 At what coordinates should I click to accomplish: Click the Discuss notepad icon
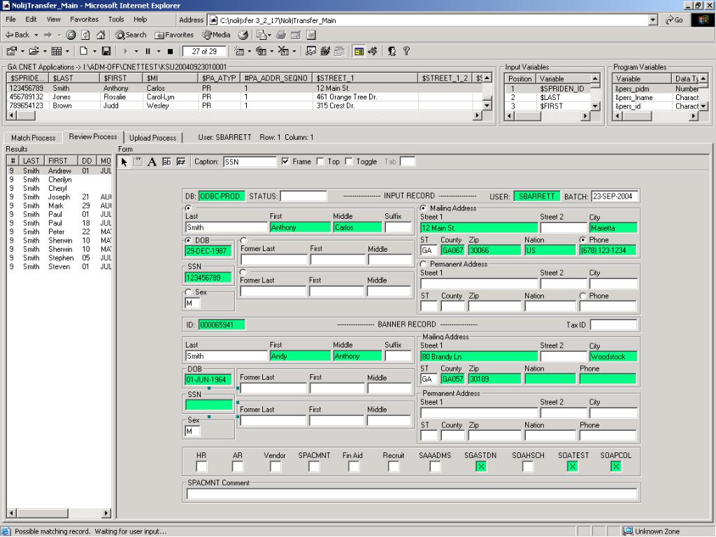(311, 35)
